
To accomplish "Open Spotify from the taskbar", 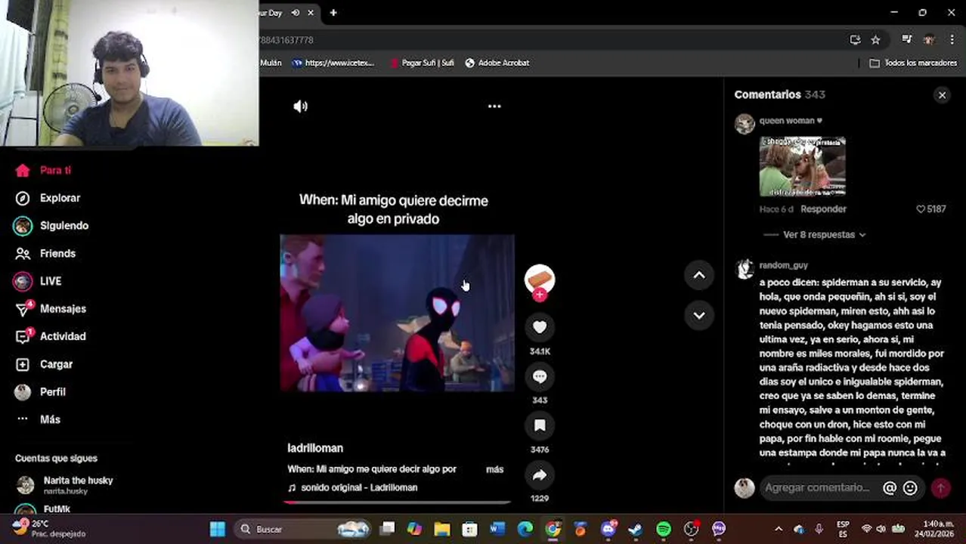I will [x=663, y=529].
